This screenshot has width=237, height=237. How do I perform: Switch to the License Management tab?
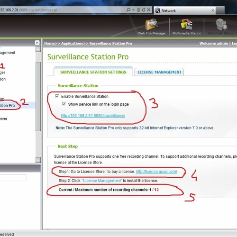pyautogui.click(x=159, y=72)
